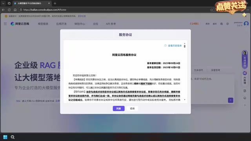Screen dimensions: 251x141
Task: Click the agreement scrollbar down arrow
Action: (x=185, y=99)
